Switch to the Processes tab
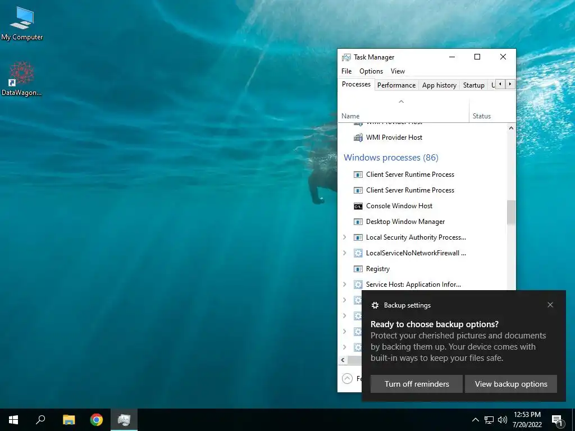 pyautogui.click(x=356, y=84)
